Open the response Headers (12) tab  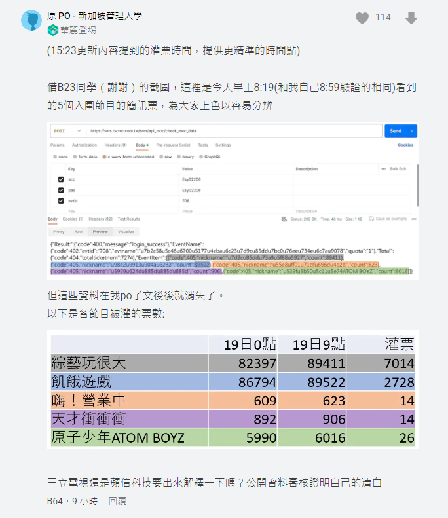pos(100,219)
